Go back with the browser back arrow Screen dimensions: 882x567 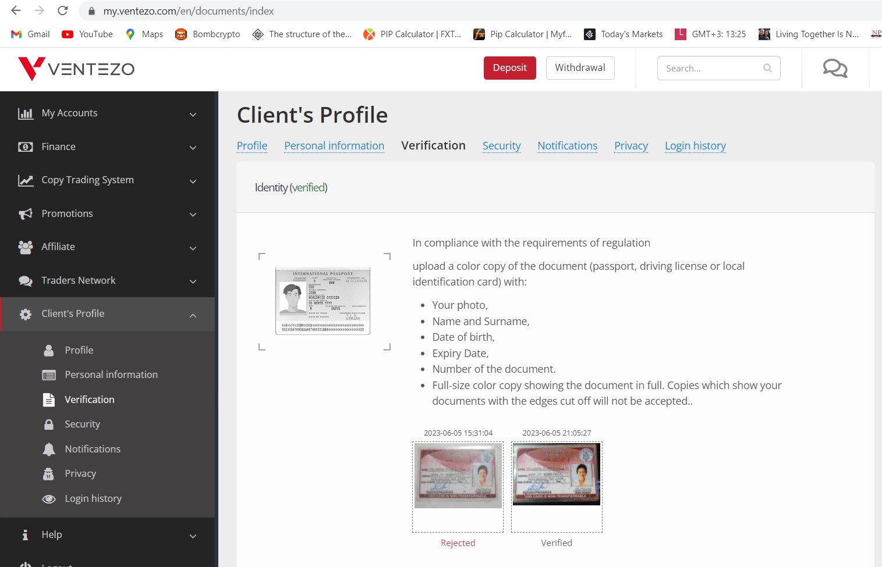16,10
